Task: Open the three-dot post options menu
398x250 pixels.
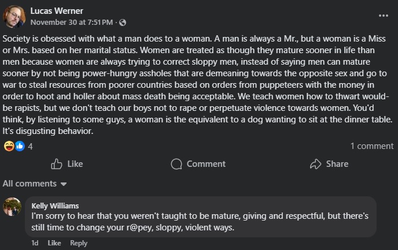Action: pos(384,16)
